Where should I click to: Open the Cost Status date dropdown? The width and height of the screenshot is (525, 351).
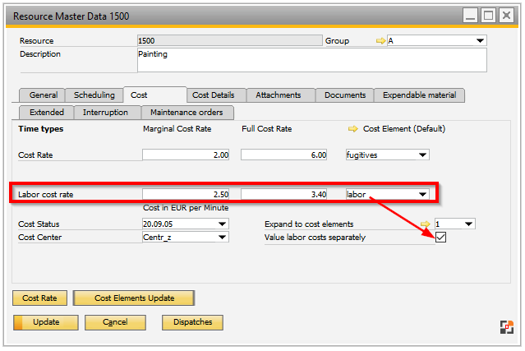[x=223, y=224]
